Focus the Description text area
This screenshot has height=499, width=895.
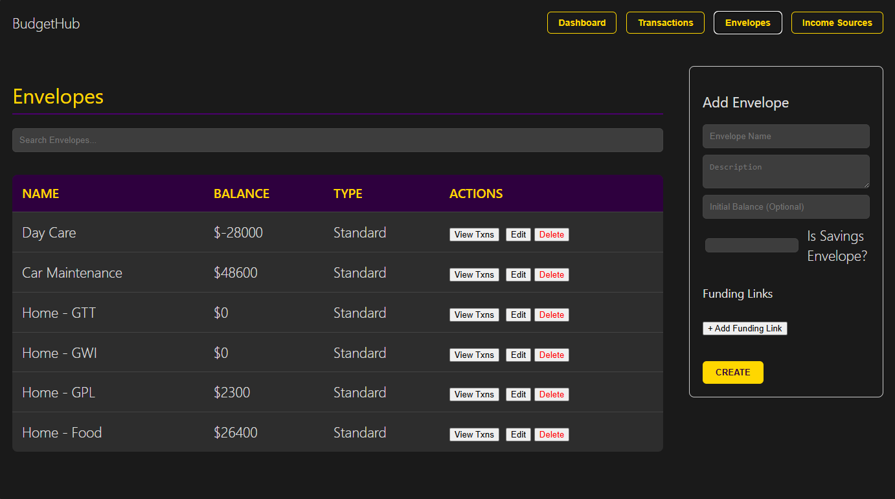786,172
